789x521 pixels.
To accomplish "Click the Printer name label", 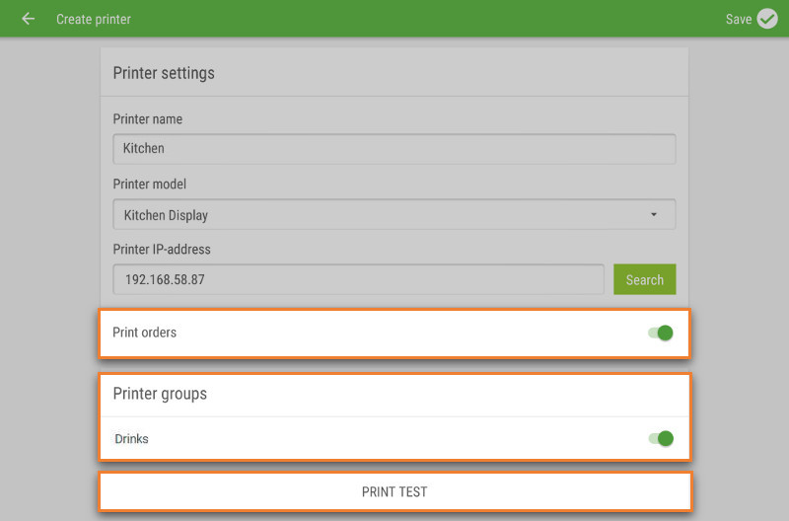I will click(147, 119).
